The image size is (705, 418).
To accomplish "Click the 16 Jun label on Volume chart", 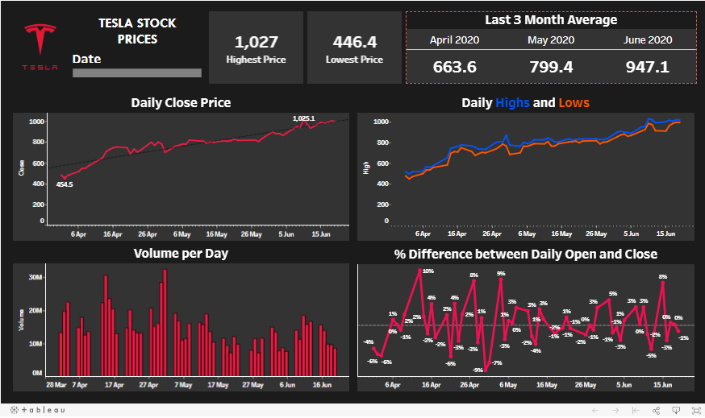I will tap(322, 385).
